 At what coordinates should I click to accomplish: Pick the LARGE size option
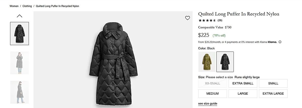pyautogui.click(x=243, y=94)
